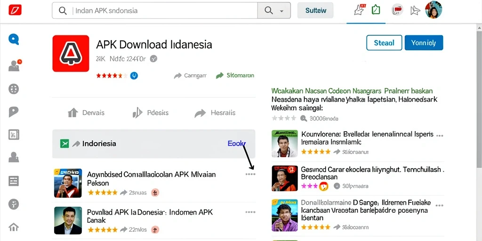Click the magnifier icon beside '9000Gmada'
The width and height of the screenshot is (482, 241).
(304, 118)
